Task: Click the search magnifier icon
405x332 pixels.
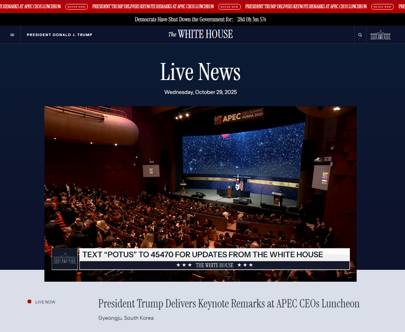Action: click(360, 35)
